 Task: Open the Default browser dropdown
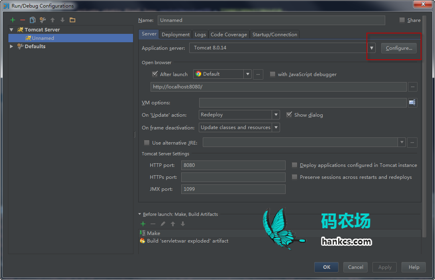point(248,74)
